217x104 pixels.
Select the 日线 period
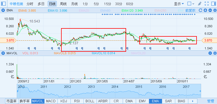[52, 4]
